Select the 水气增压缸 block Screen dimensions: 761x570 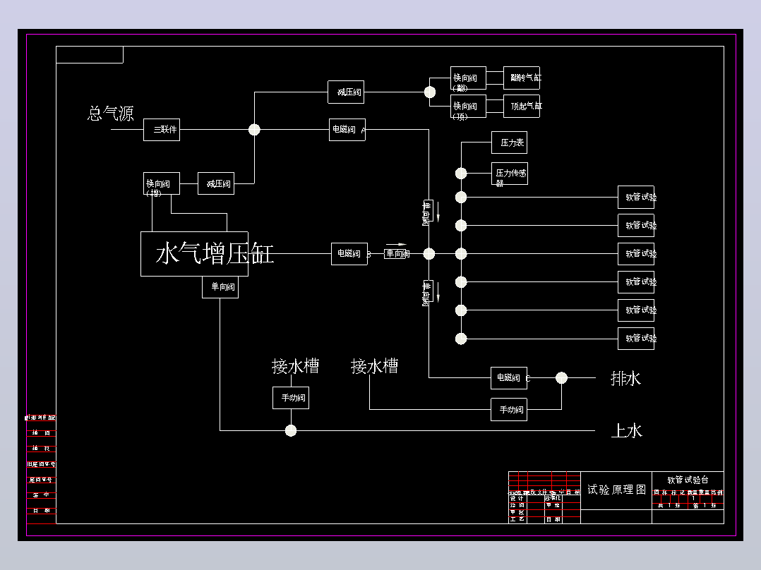point(195,254)
